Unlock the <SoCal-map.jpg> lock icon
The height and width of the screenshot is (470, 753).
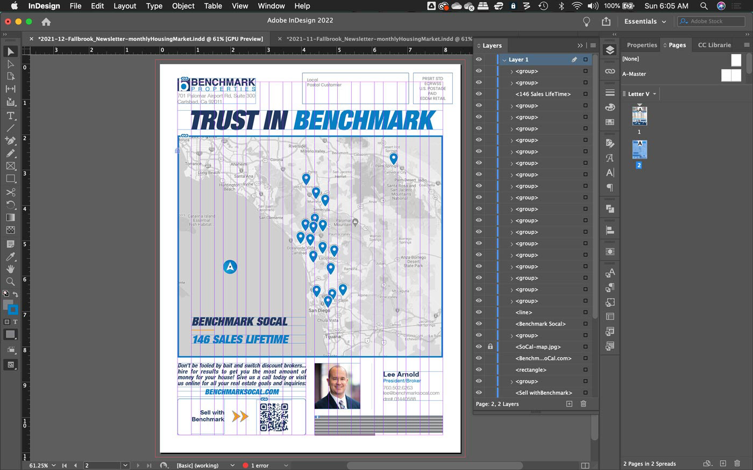pos(490,346)
